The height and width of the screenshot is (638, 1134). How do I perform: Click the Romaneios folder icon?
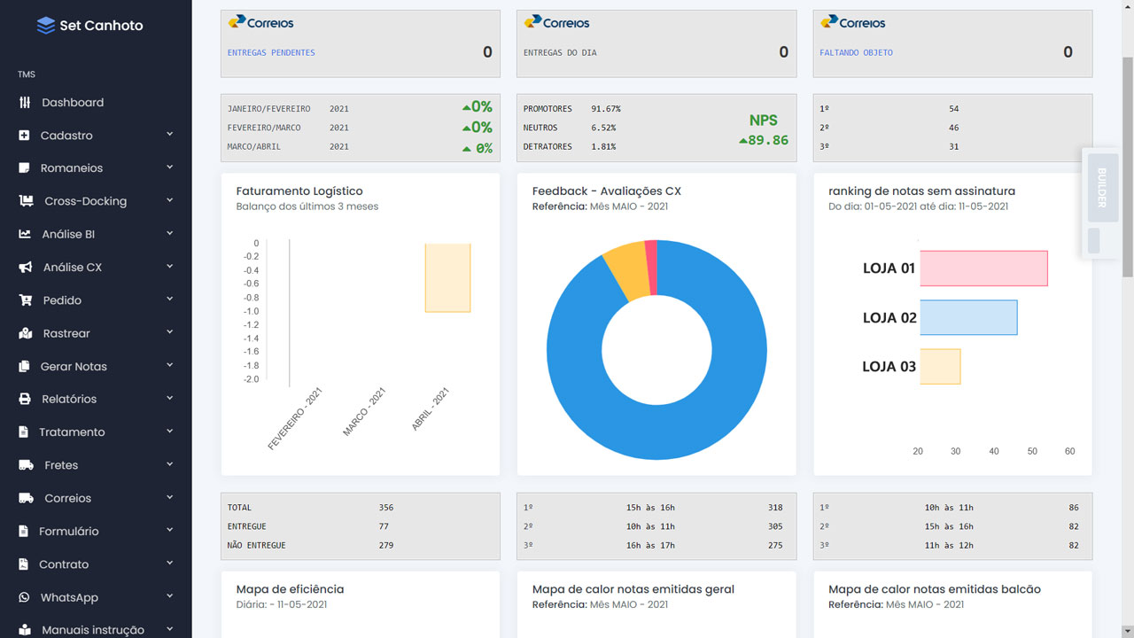24,168
